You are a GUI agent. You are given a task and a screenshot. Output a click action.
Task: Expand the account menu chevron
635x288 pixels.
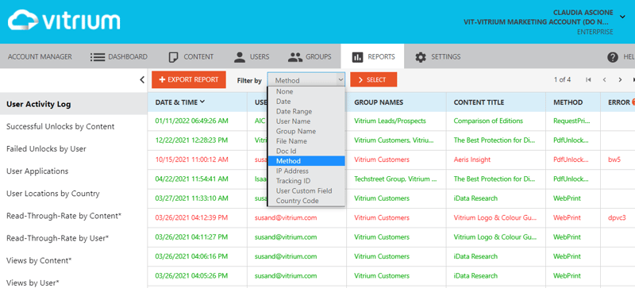(x=622, y=17)
